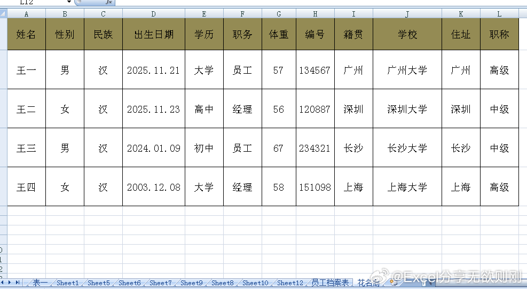Click the fx insert function icon
The image size is (527, 289).
point(108,2)
